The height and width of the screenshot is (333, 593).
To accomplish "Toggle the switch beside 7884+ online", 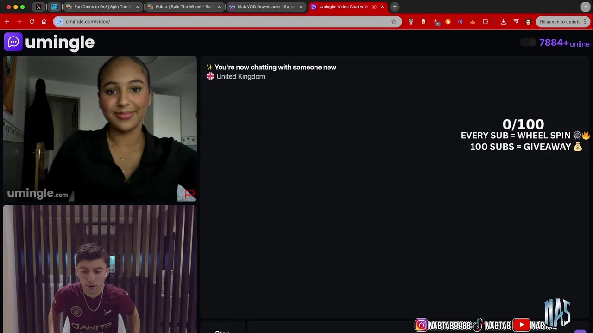I will pyautogui.click(x=528, y=43).
